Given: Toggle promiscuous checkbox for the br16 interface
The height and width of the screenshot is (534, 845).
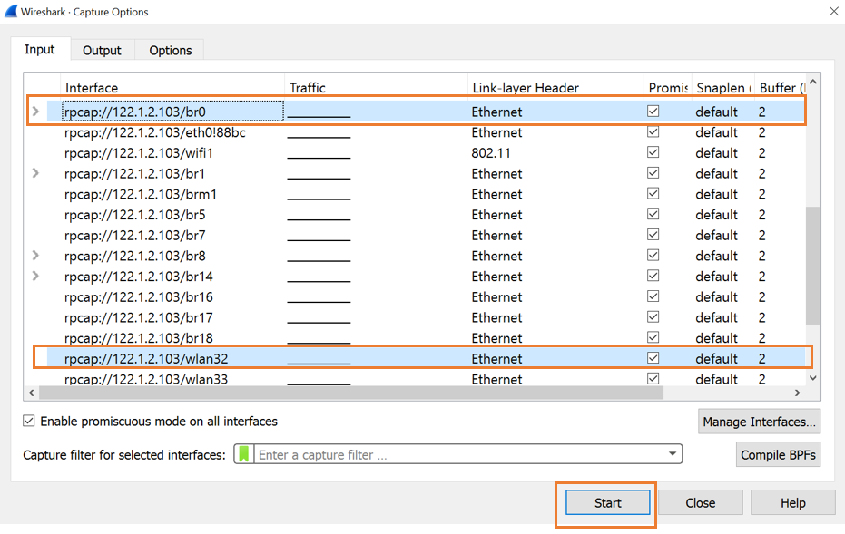Looking at the screenshot, I should coord(653,296).
